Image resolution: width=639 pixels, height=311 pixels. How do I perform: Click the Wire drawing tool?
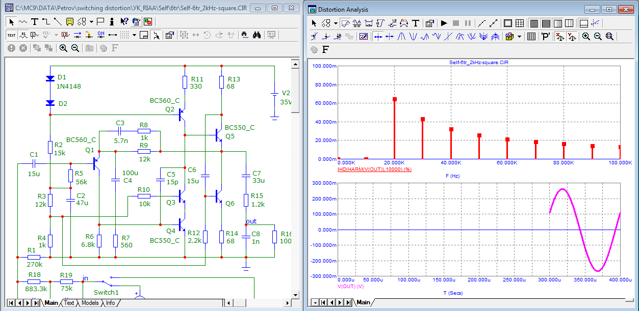pyautogui.click(x=46, y=21)
